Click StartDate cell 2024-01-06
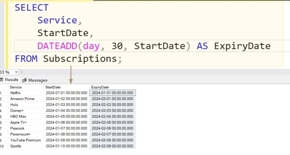The height and width of the screenshot is (155, 290). 66,122
